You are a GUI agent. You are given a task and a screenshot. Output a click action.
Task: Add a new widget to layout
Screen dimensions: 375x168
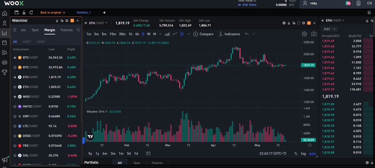pyautogui.click(x=16, y=13)
